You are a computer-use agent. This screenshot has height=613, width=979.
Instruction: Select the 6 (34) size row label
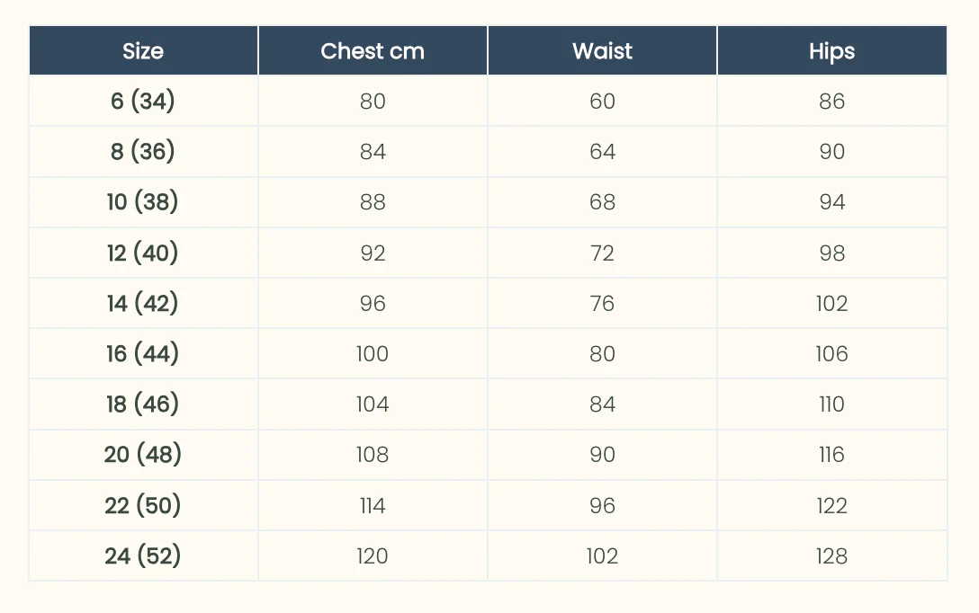coord(143,101)
